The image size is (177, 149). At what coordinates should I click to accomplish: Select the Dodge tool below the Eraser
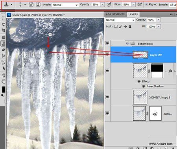(x=4, y=55)
